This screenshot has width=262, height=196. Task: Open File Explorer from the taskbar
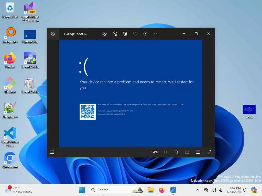click(150, 190)
